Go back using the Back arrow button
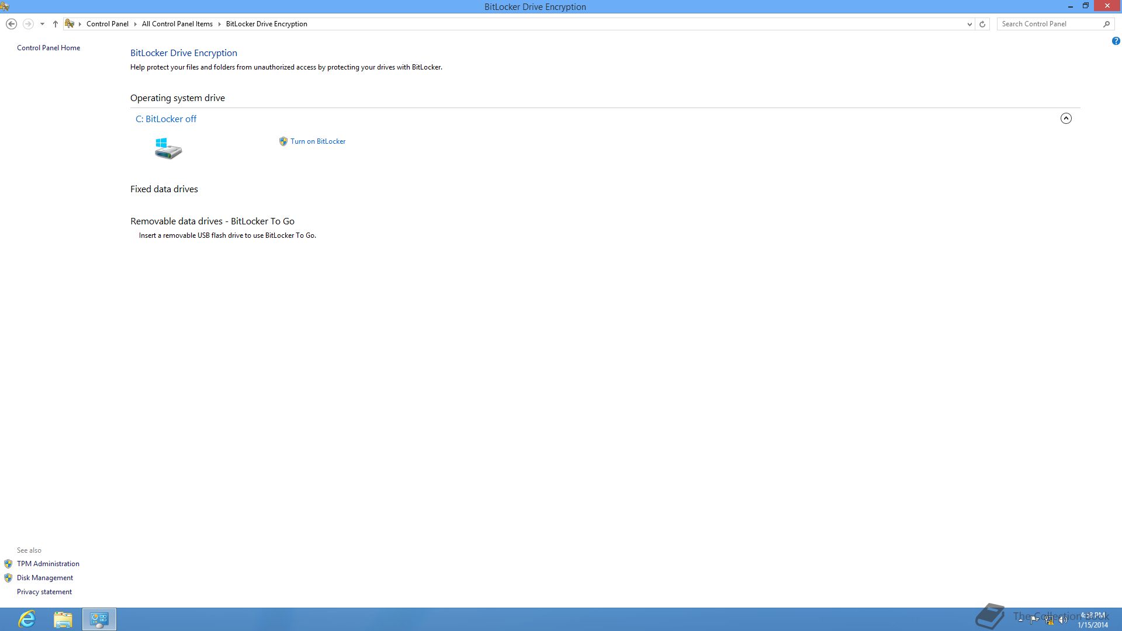The image size is (1122, 631). coord(11,24)
